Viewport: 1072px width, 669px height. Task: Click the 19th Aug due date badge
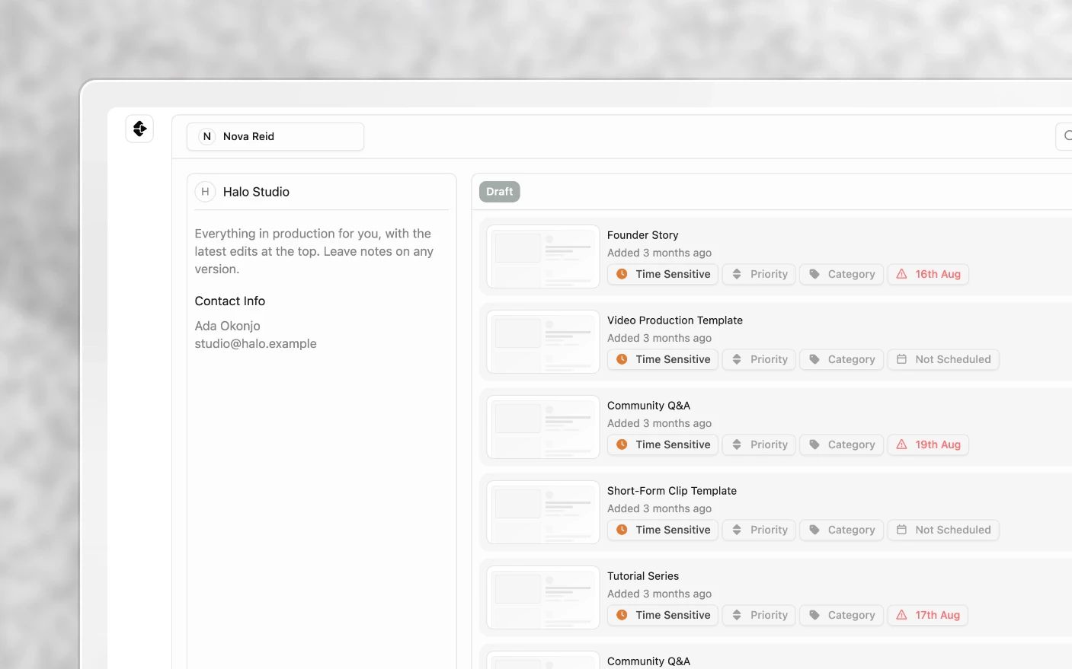[x=928, y=444]
